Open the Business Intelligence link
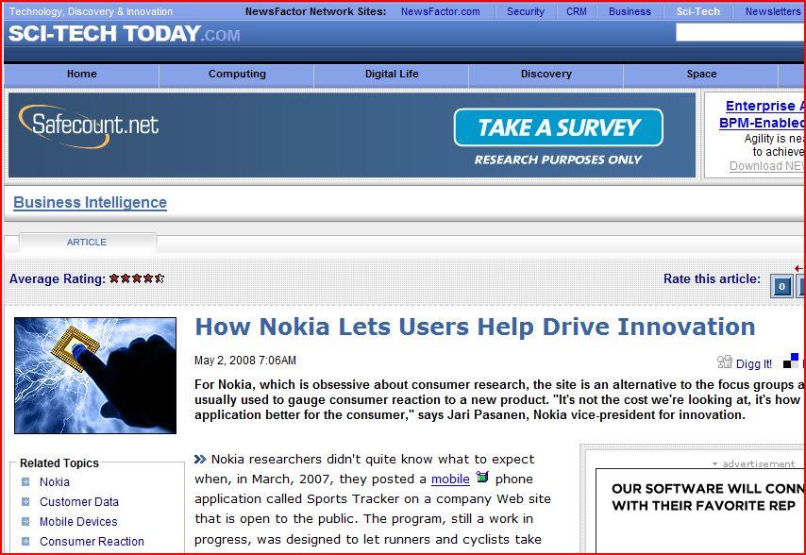Screen dimensions: 806x555 point(90,203)
